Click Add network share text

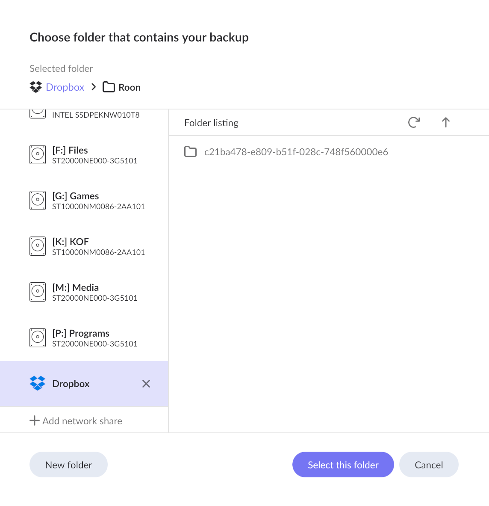pos(82,421)
